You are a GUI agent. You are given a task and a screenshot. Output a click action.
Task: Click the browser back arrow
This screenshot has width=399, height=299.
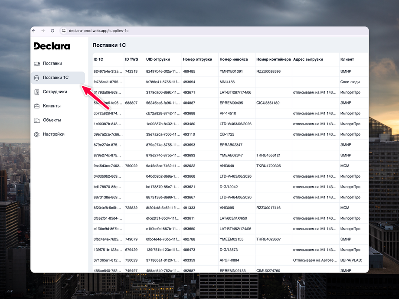click(34, 31)
